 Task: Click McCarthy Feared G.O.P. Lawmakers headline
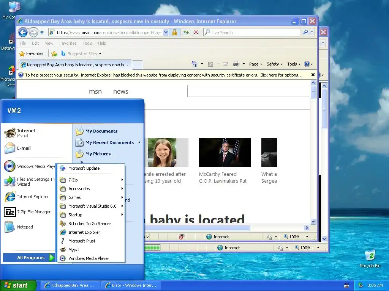[x=223, y=177]
